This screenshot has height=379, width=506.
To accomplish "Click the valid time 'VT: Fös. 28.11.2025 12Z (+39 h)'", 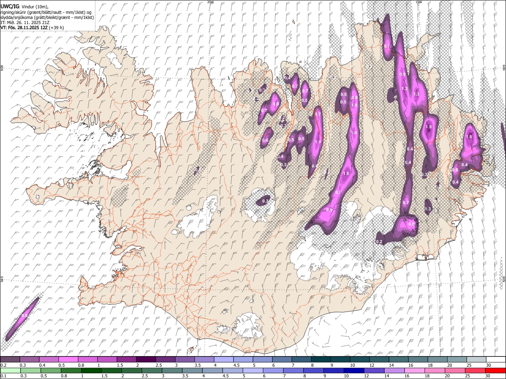I will [32, 28].
